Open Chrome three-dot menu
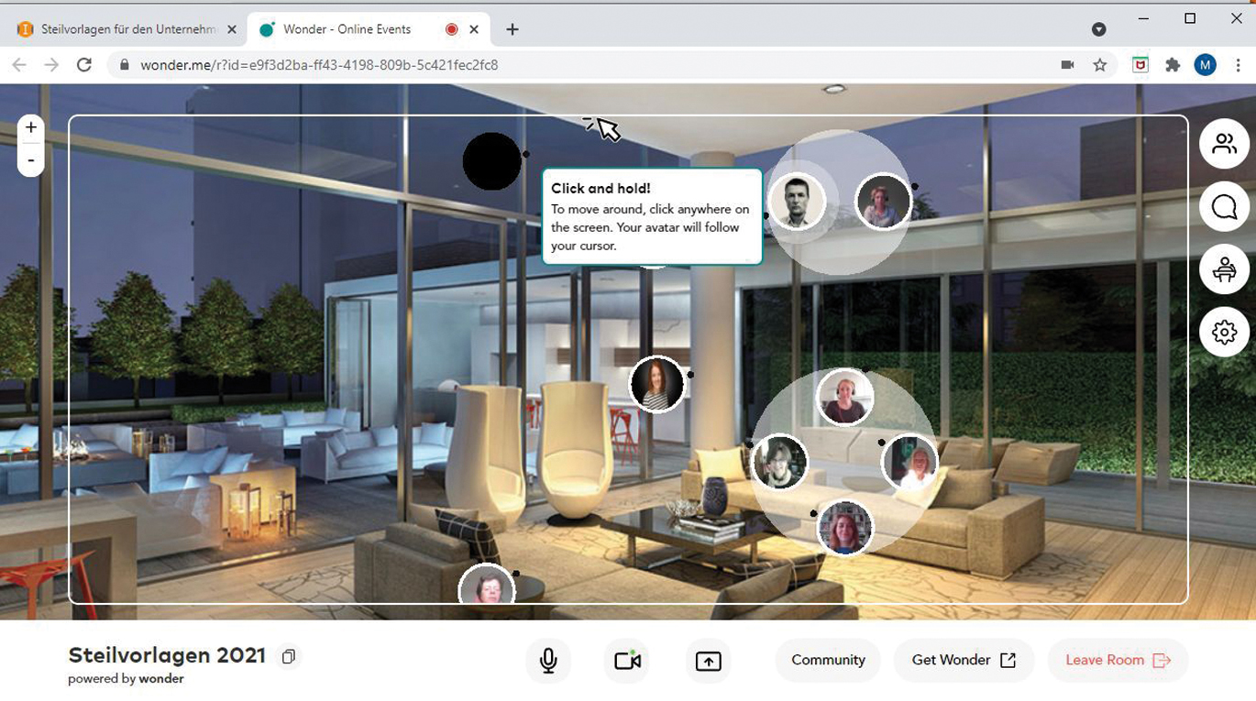Screen dimensions: 1256x701 pyautogui.click(x=1239, y=65)
